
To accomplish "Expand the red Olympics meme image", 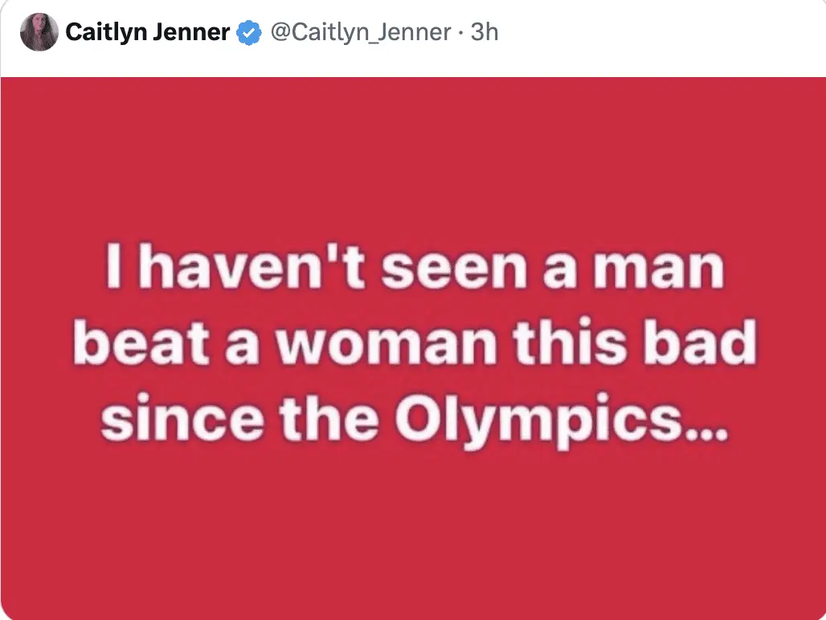I will click(413, 347).
